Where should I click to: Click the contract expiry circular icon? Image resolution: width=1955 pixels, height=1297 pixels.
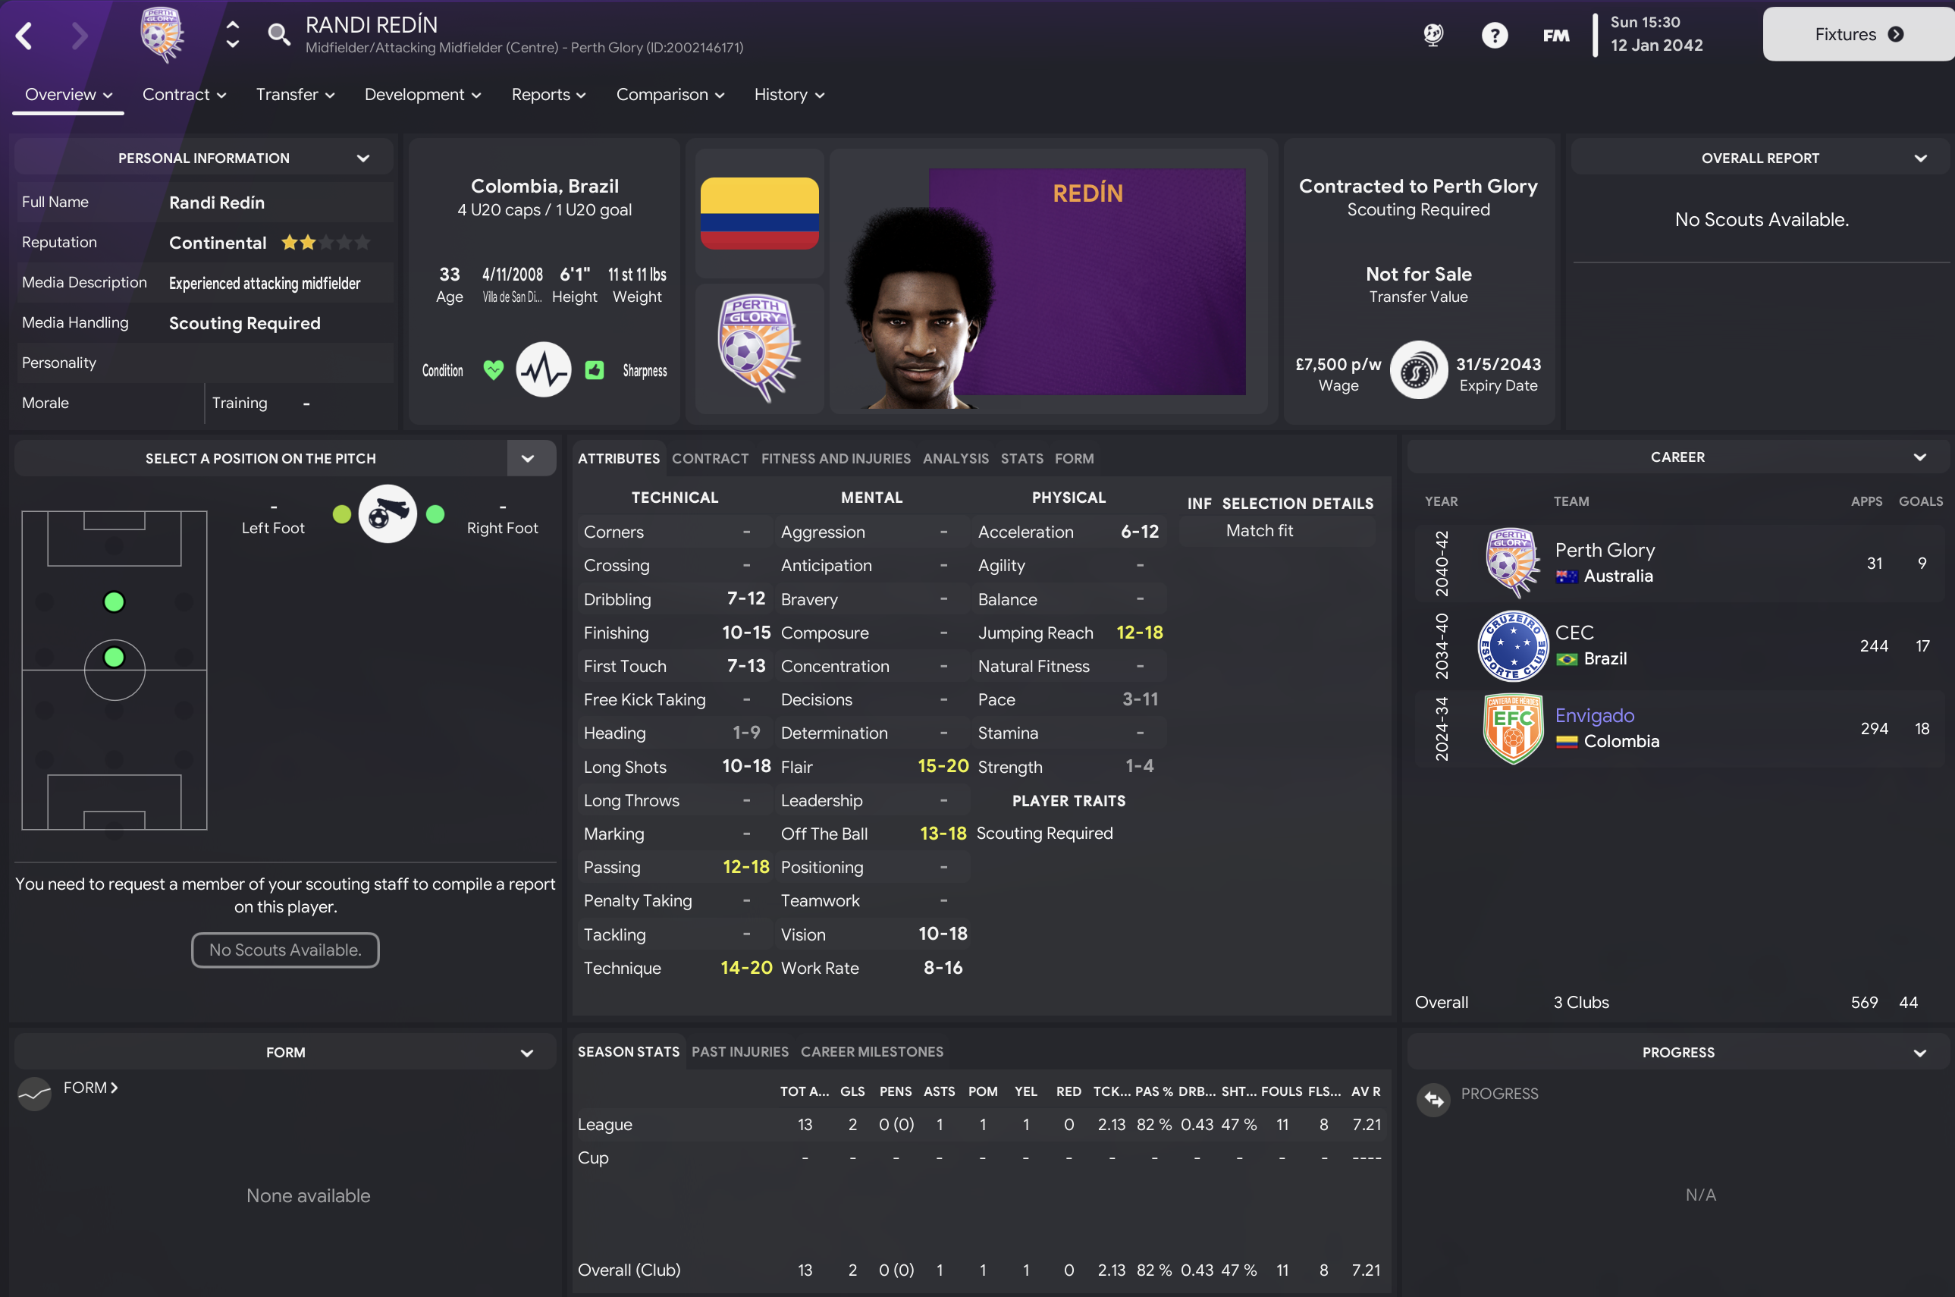(1418, 369)
